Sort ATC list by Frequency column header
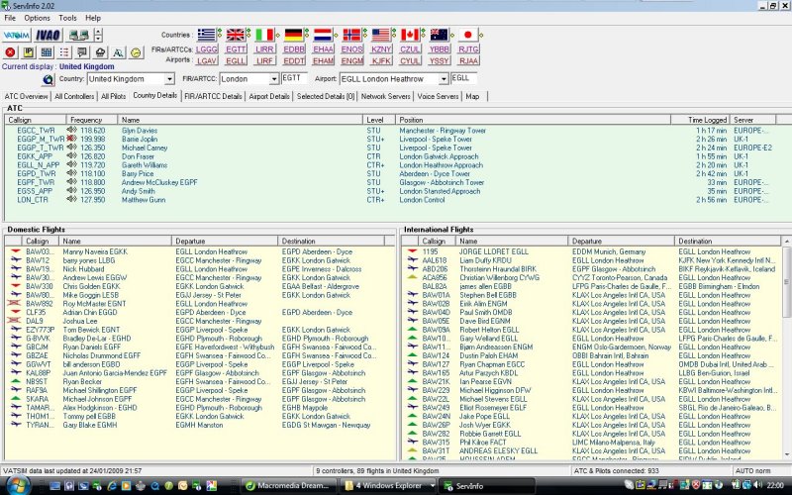 pos(87,119)
